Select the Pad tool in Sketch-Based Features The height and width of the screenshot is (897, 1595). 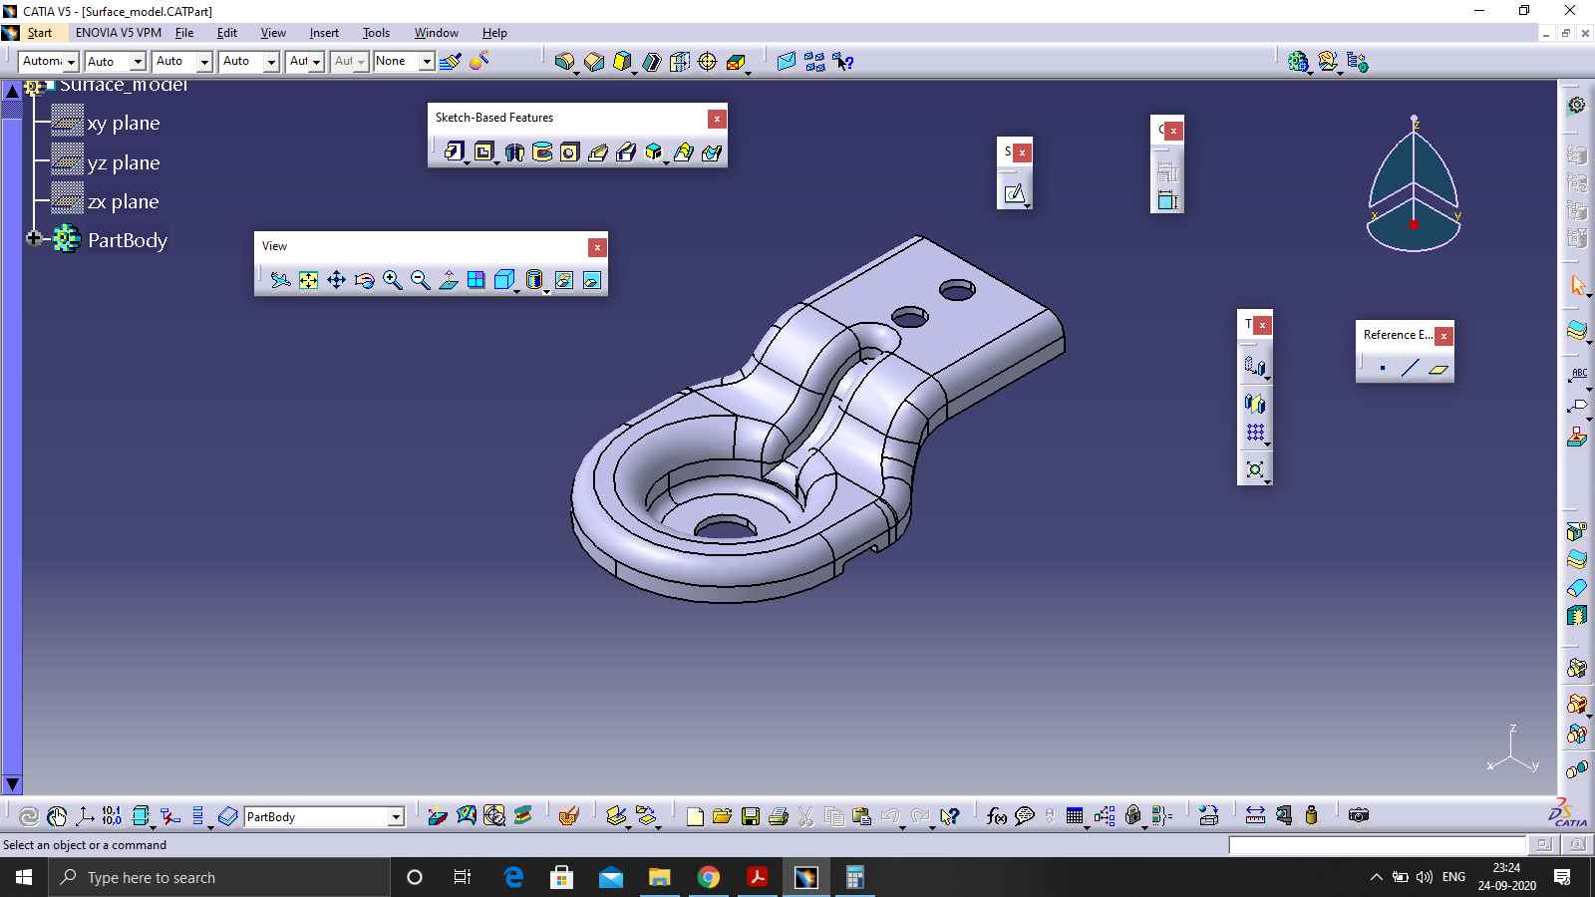(455, 151)
